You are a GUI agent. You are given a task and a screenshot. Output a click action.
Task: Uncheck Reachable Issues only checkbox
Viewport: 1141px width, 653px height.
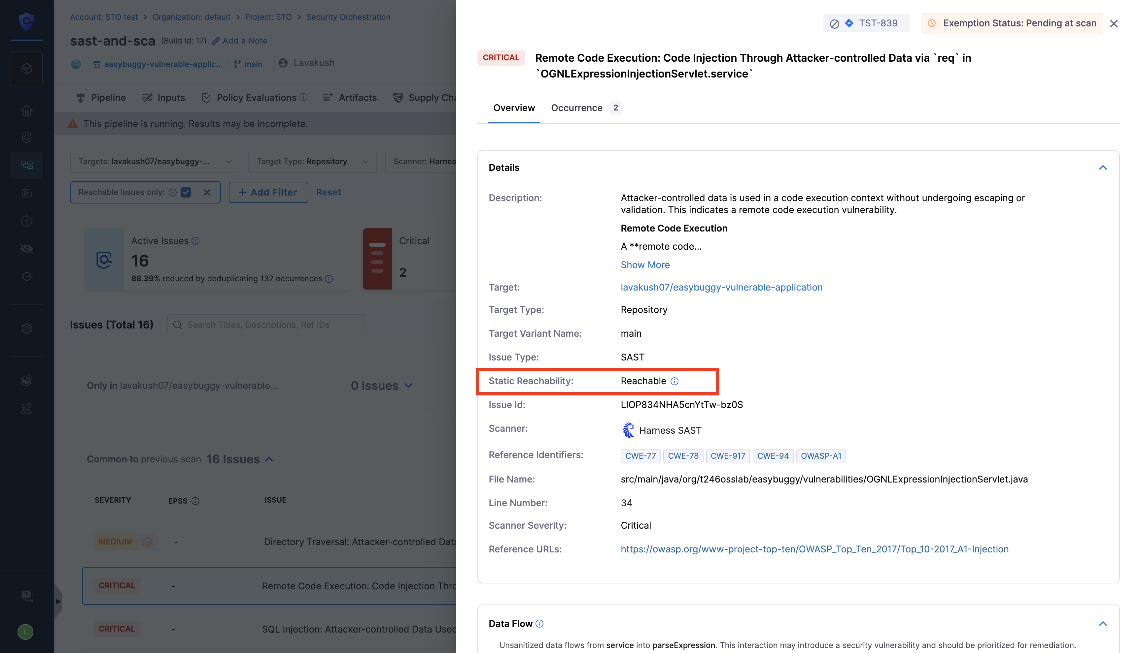click(x=186, y=192)
